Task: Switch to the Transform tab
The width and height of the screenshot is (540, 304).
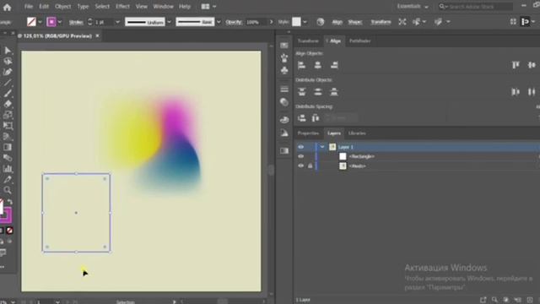Action: (308, 41)
